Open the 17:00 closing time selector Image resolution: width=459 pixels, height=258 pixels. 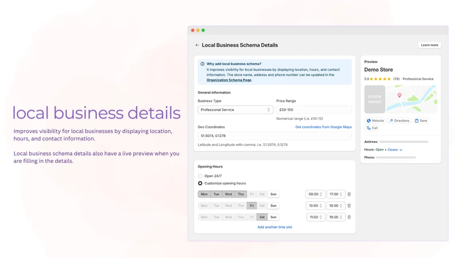(336, 194)
